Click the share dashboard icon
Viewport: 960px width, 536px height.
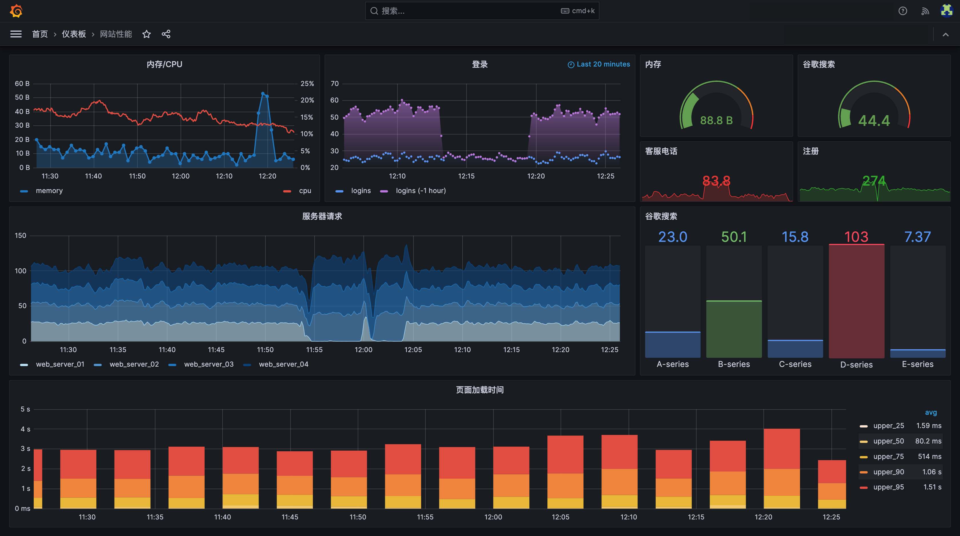click(166, 34)
